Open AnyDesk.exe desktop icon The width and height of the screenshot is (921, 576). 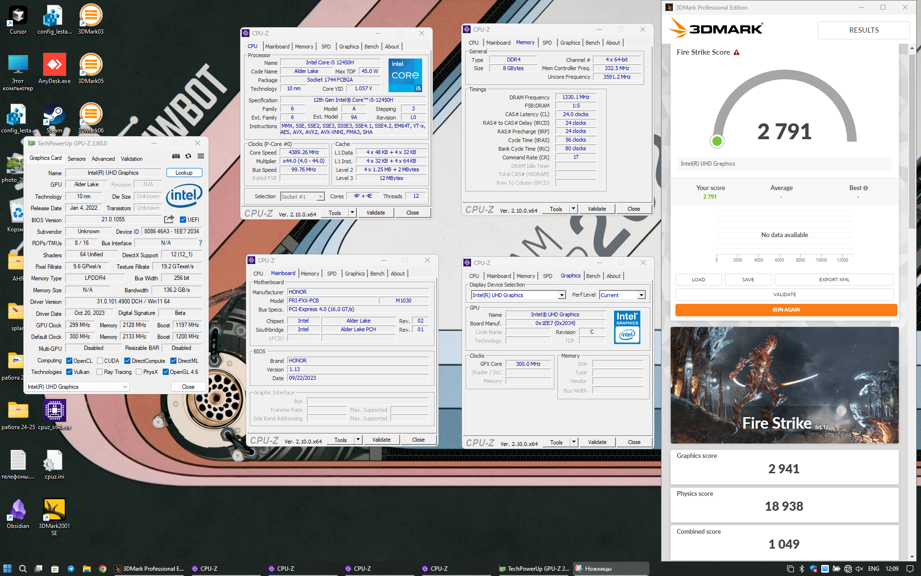coord(54,69)
